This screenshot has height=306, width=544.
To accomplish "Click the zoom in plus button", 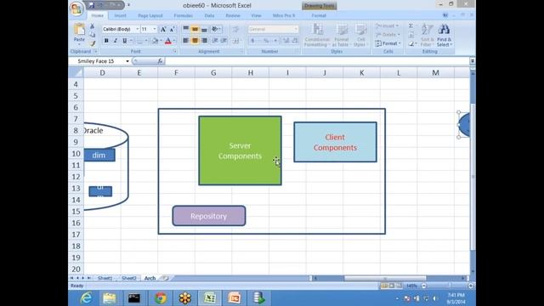I will [470, 286].
